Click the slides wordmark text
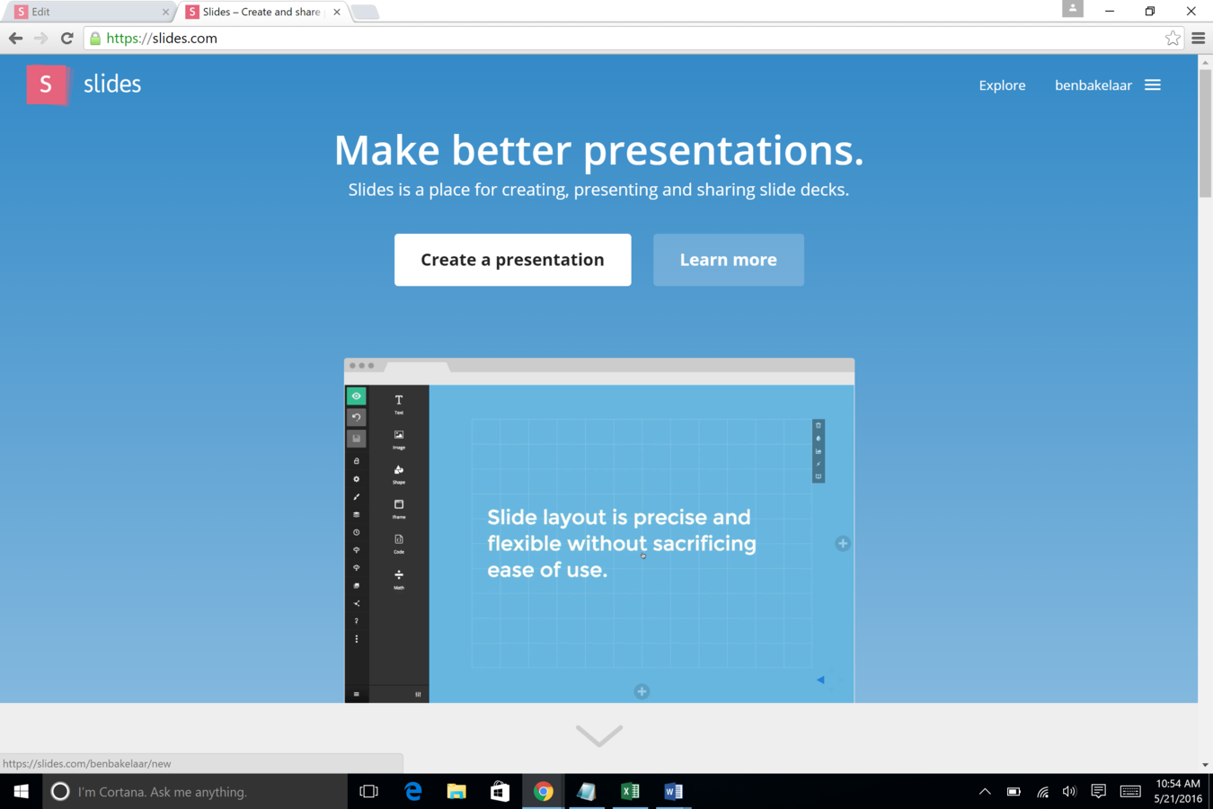 [x=112, y=84]
